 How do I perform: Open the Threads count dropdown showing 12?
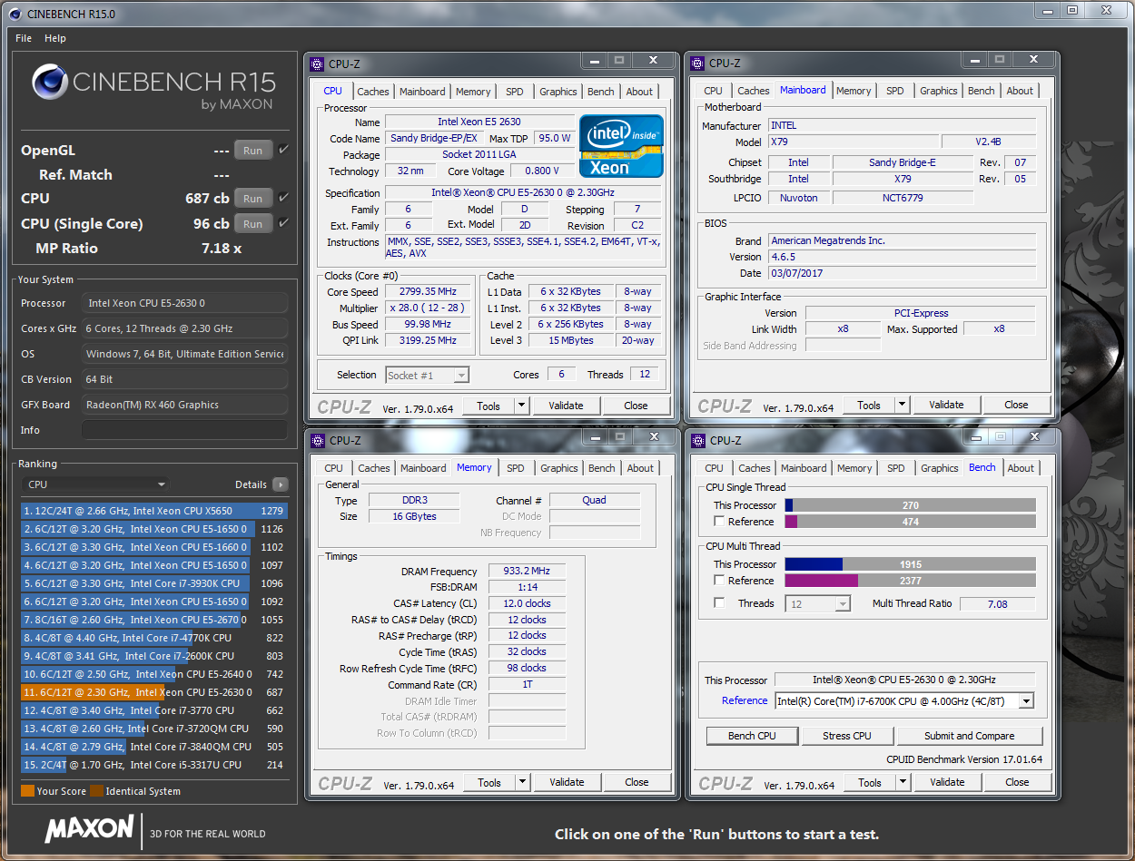point(817,603)
